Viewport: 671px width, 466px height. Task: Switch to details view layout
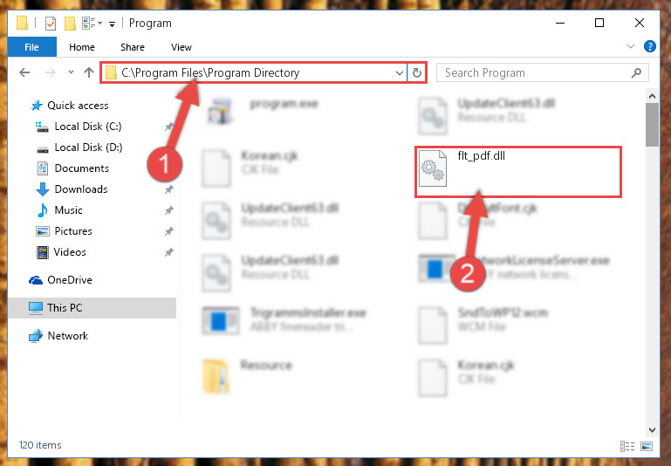pyautogui.click(x=626, y=446)
